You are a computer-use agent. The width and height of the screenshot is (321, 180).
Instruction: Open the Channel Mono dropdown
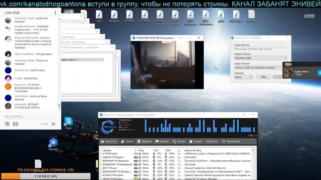pos(243,77)
